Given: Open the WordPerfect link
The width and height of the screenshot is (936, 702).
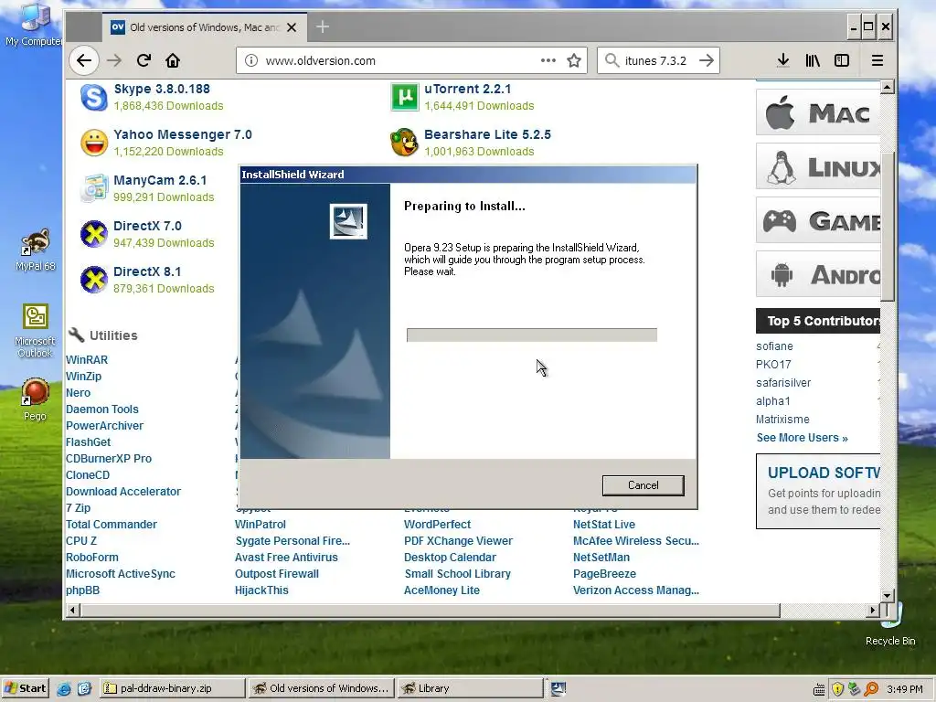Looking at the screenshot, I should (437, 525).
